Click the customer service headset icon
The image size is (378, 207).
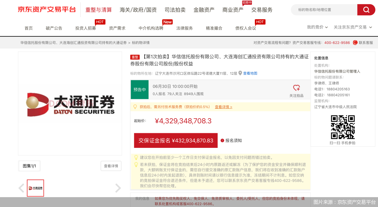pyautogui.click(x=355, y=43)
